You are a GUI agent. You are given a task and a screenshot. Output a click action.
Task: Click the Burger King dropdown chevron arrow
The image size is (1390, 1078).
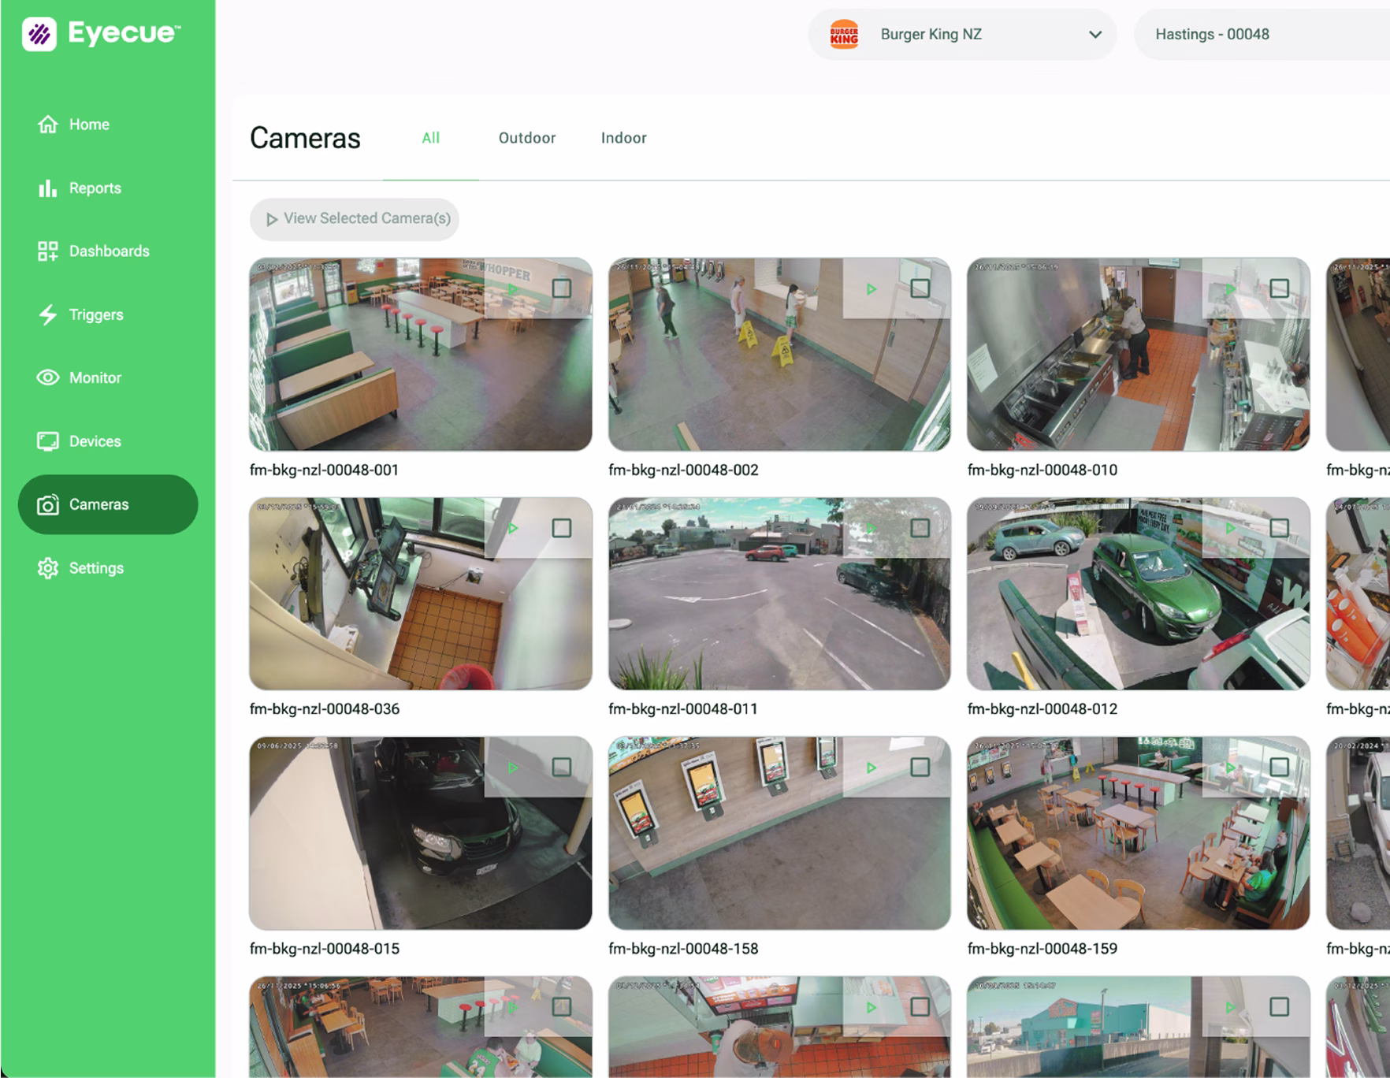1095,35
